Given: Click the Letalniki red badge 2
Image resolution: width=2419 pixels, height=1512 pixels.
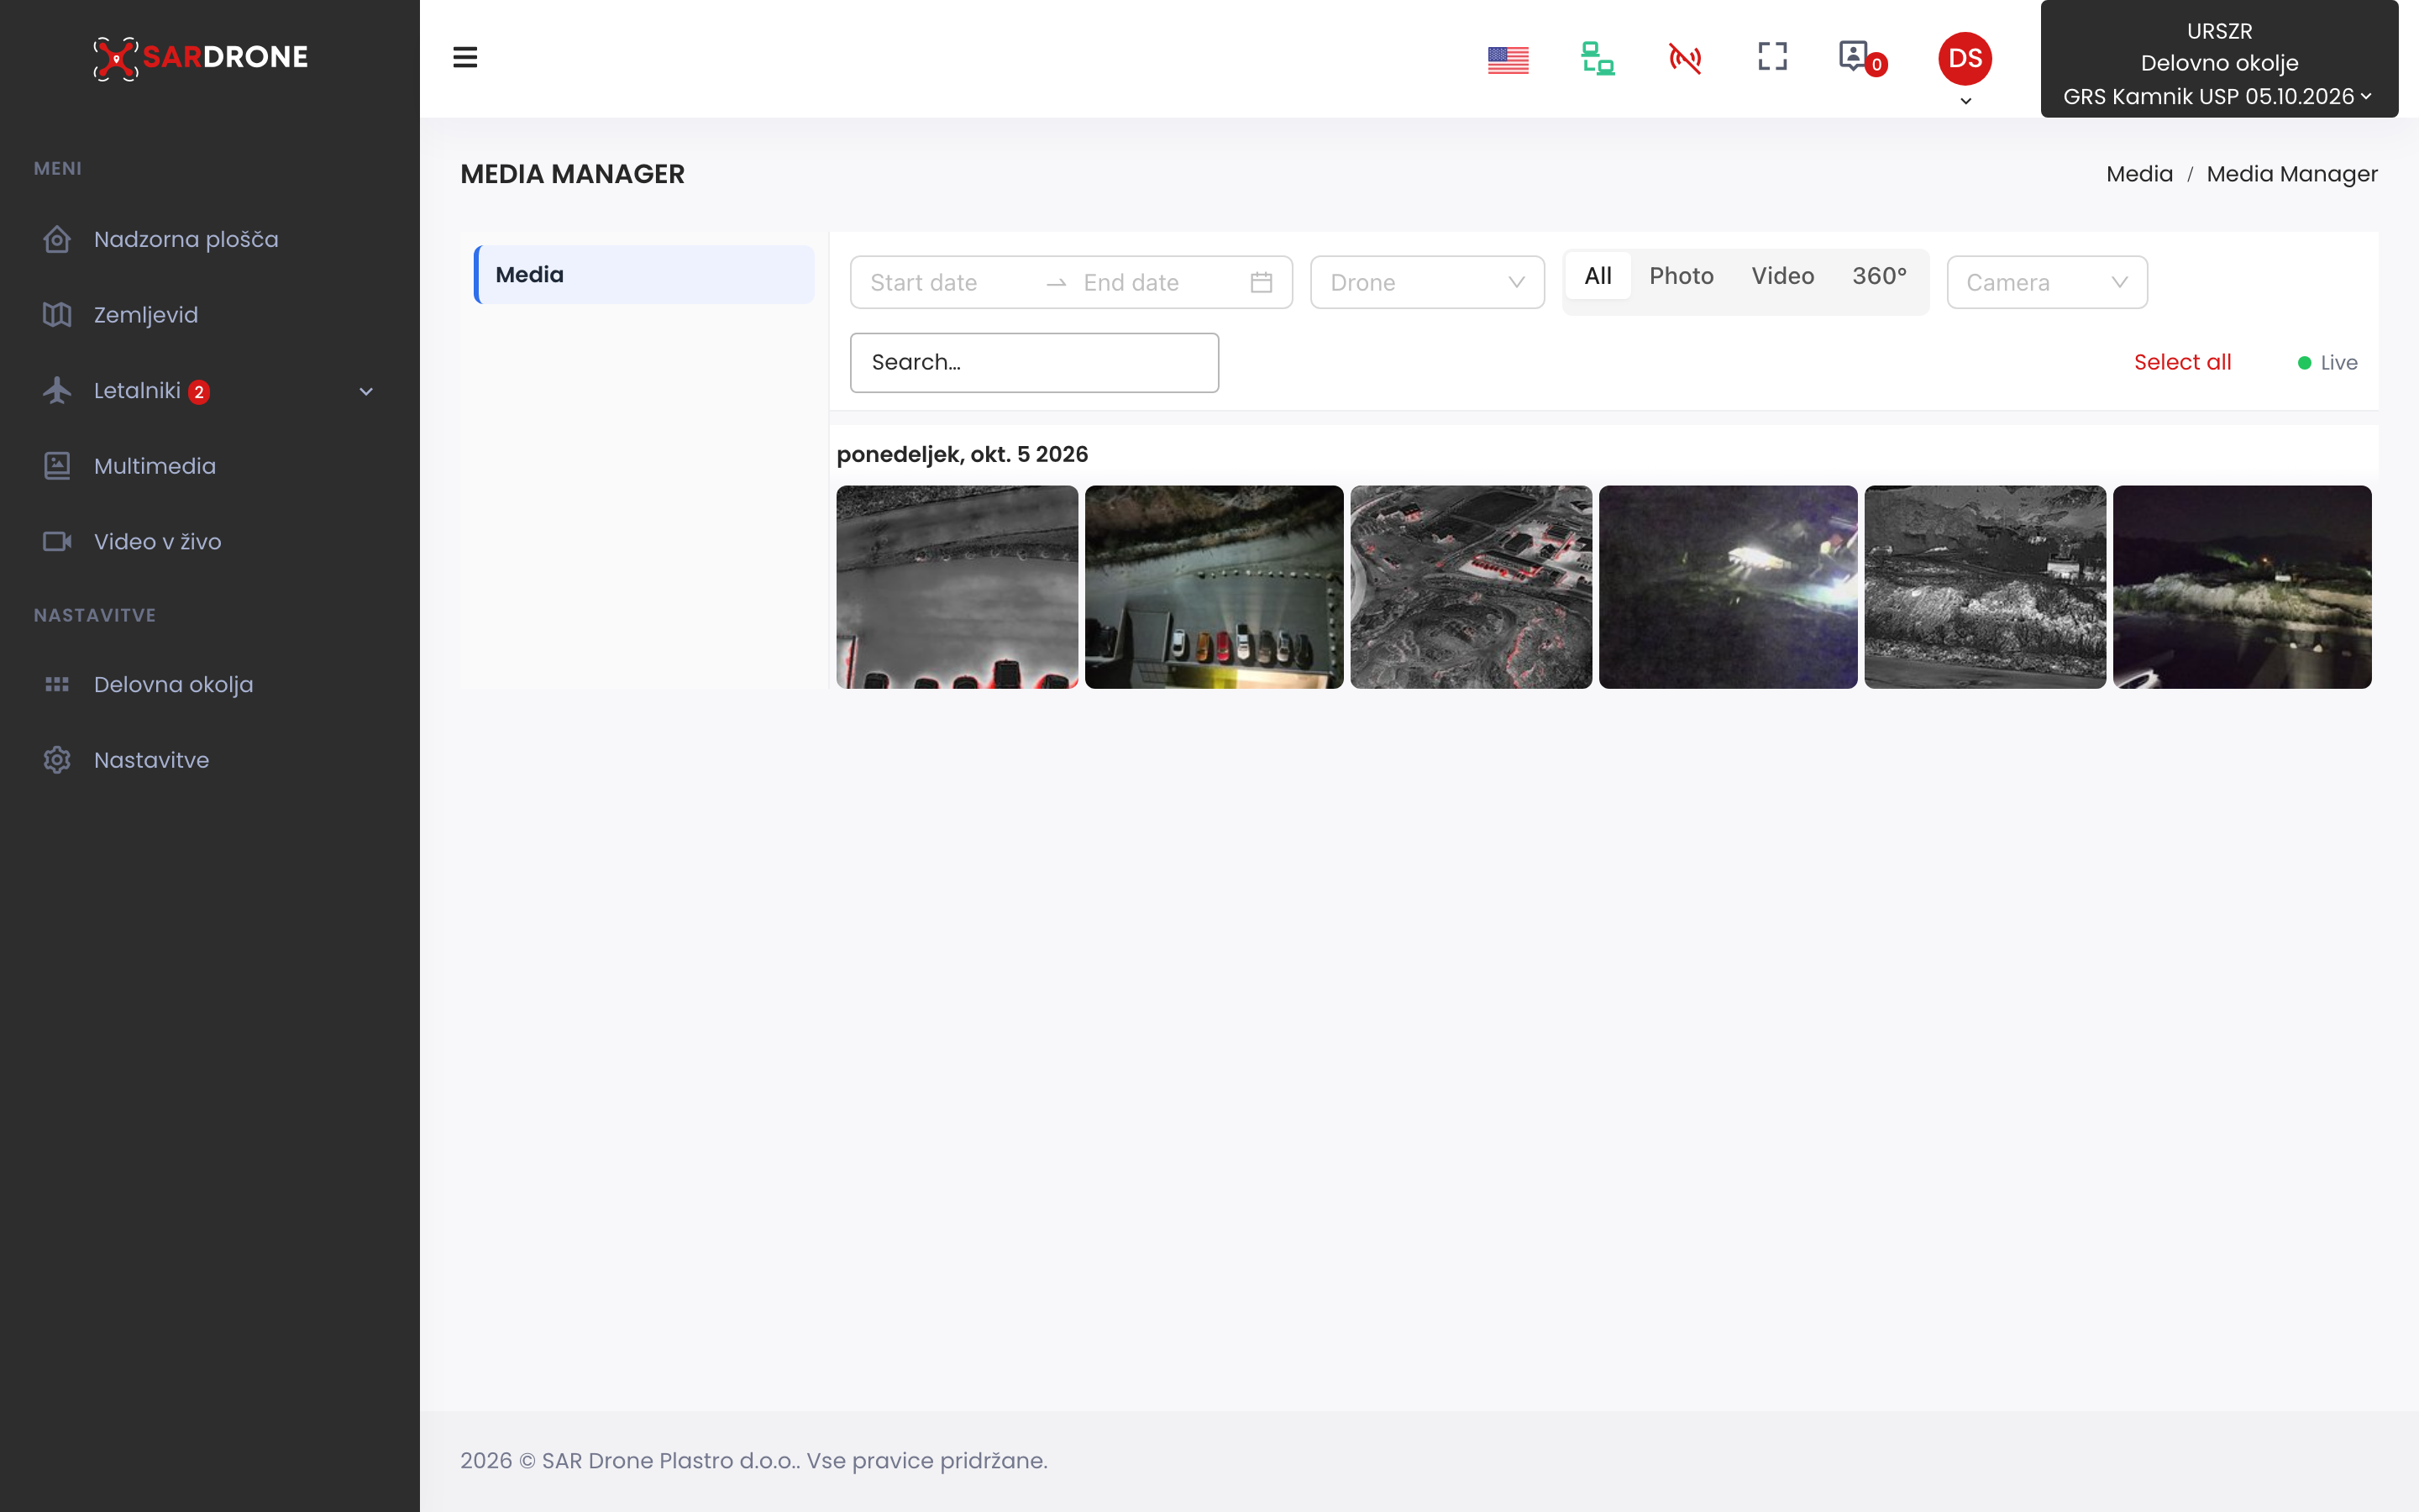Looking at the screenshot, I should (x=199, y=392).
